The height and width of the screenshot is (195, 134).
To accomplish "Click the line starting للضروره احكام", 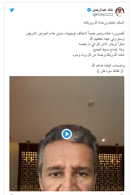I will [75, 34].
